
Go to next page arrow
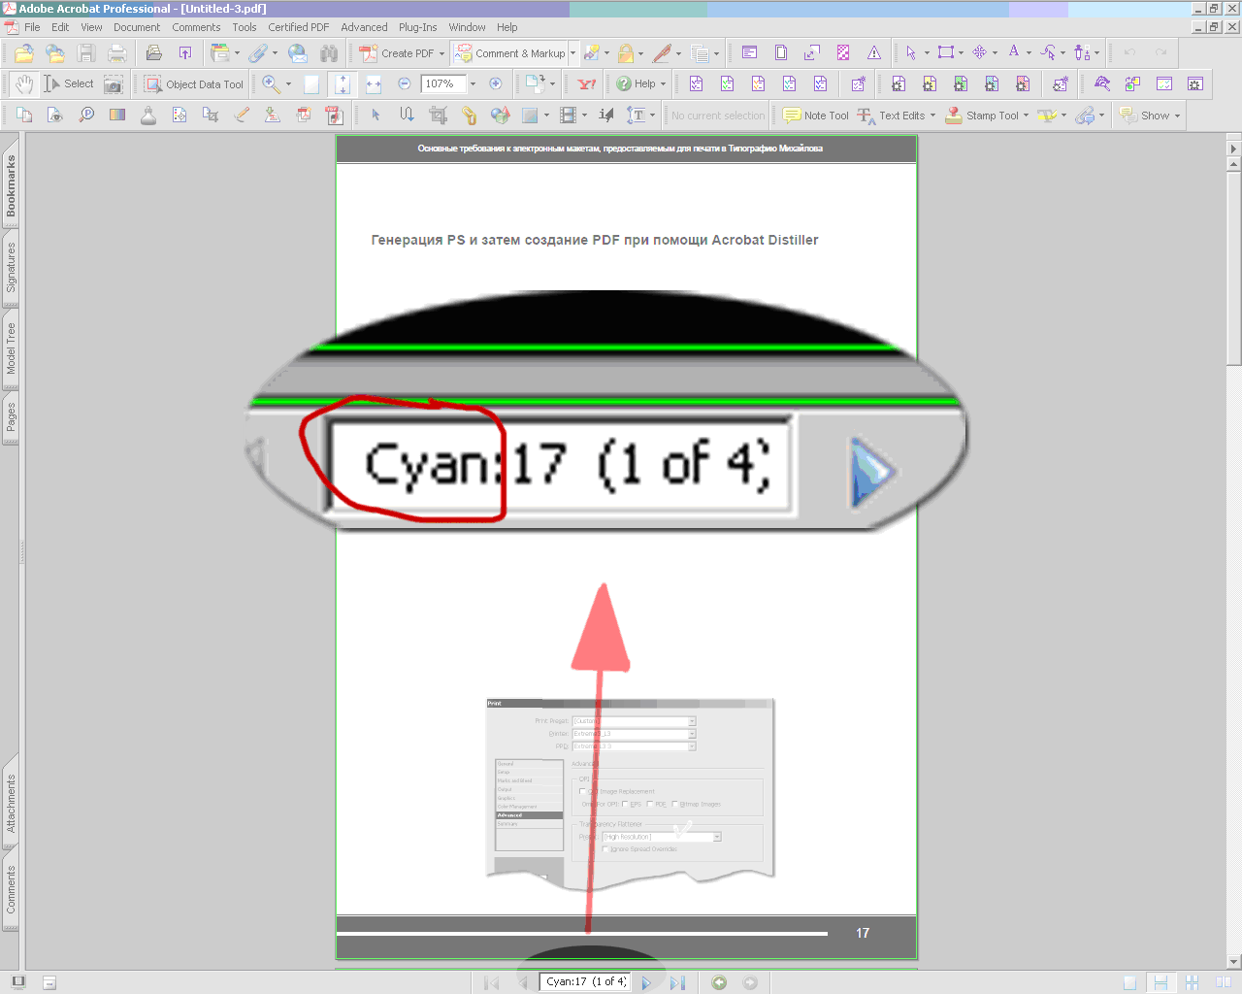(646, 982)
